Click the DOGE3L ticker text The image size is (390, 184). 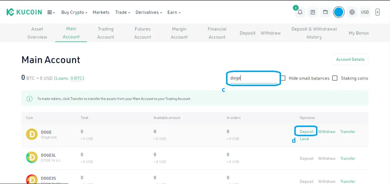[48, 155]
